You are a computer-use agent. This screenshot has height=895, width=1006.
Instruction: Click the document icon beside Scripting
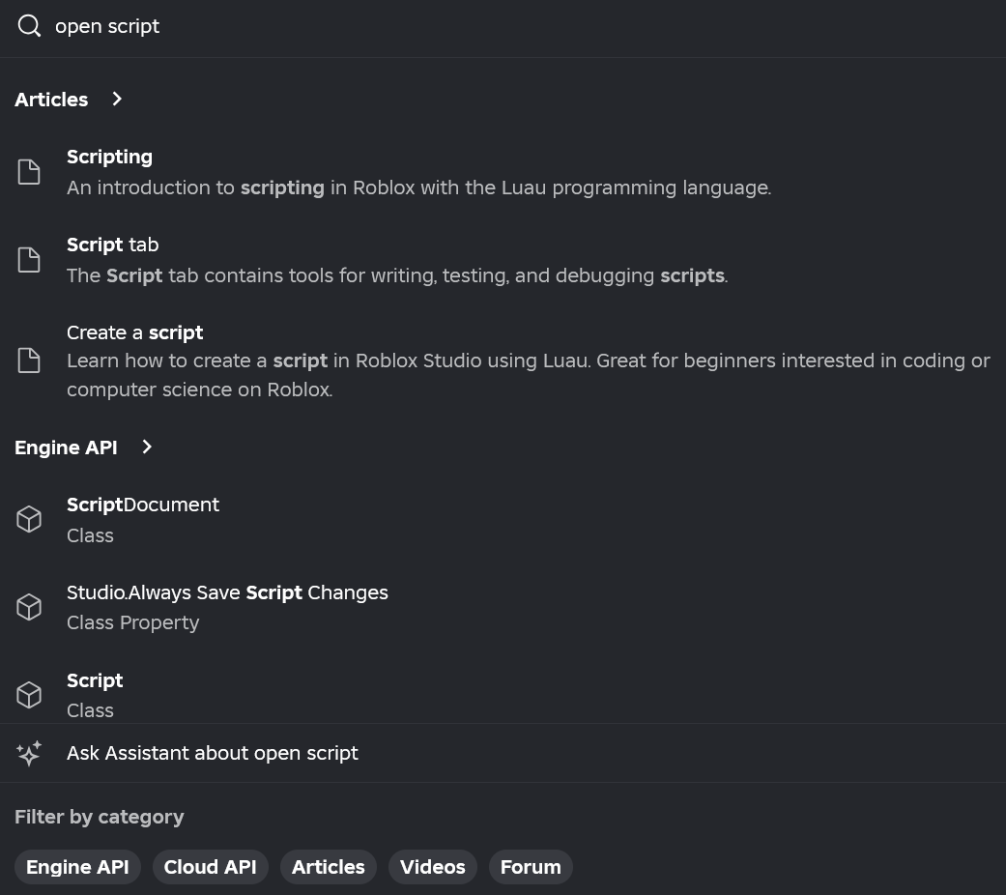point(29,172)
